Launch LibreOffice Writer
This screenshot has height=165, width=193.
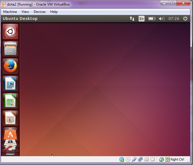[10, 84]
